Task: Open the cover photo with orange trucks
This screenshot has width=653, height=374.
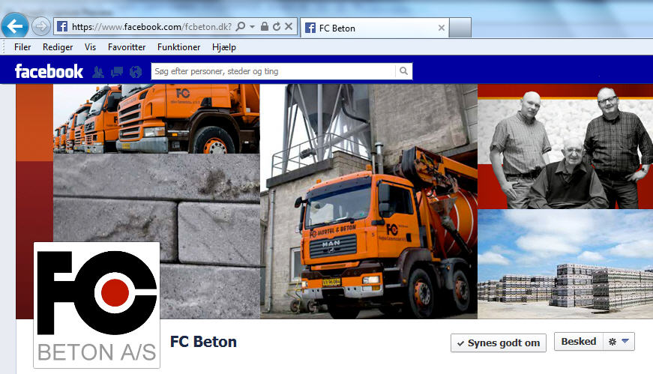Action: tap(334, 202)
